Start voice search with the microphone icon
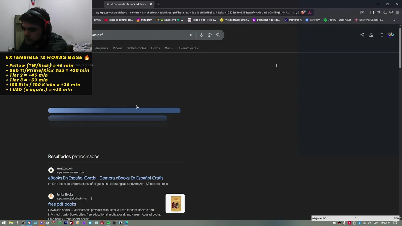Screen dimensions: 402x226 click(201, 35)
